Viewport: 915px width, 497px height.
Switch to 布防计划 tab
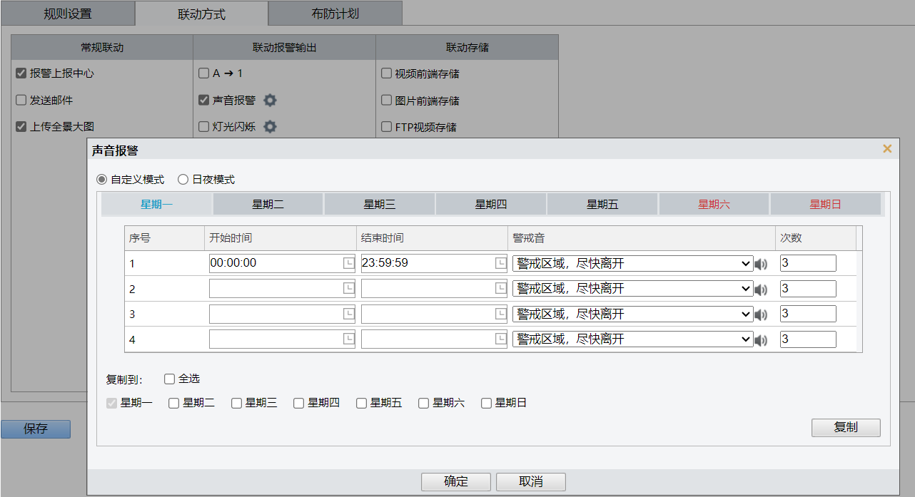[335, 14]
